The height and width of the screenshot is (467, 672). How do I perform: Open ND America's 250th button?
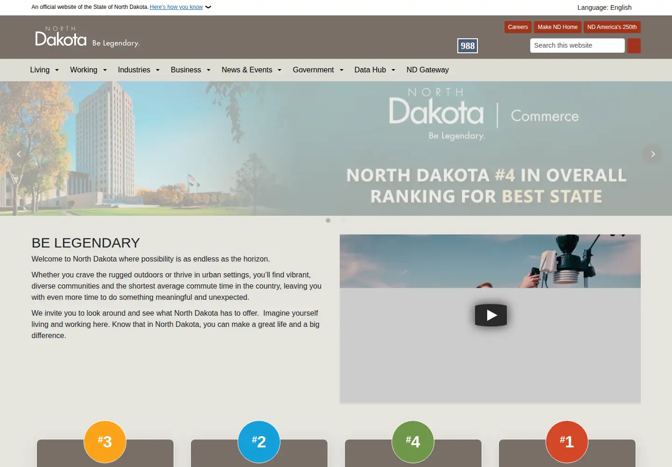tap(612, 27)
